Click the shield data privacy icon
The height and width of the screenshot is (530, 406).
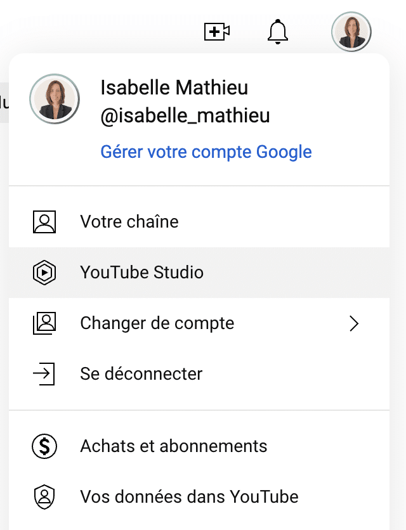point(44,496)
